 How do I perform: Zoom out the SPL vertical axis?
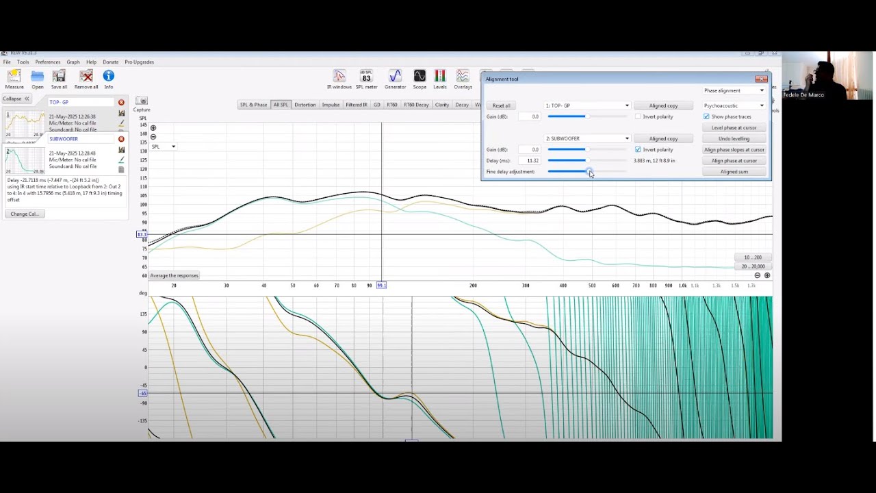153,136
